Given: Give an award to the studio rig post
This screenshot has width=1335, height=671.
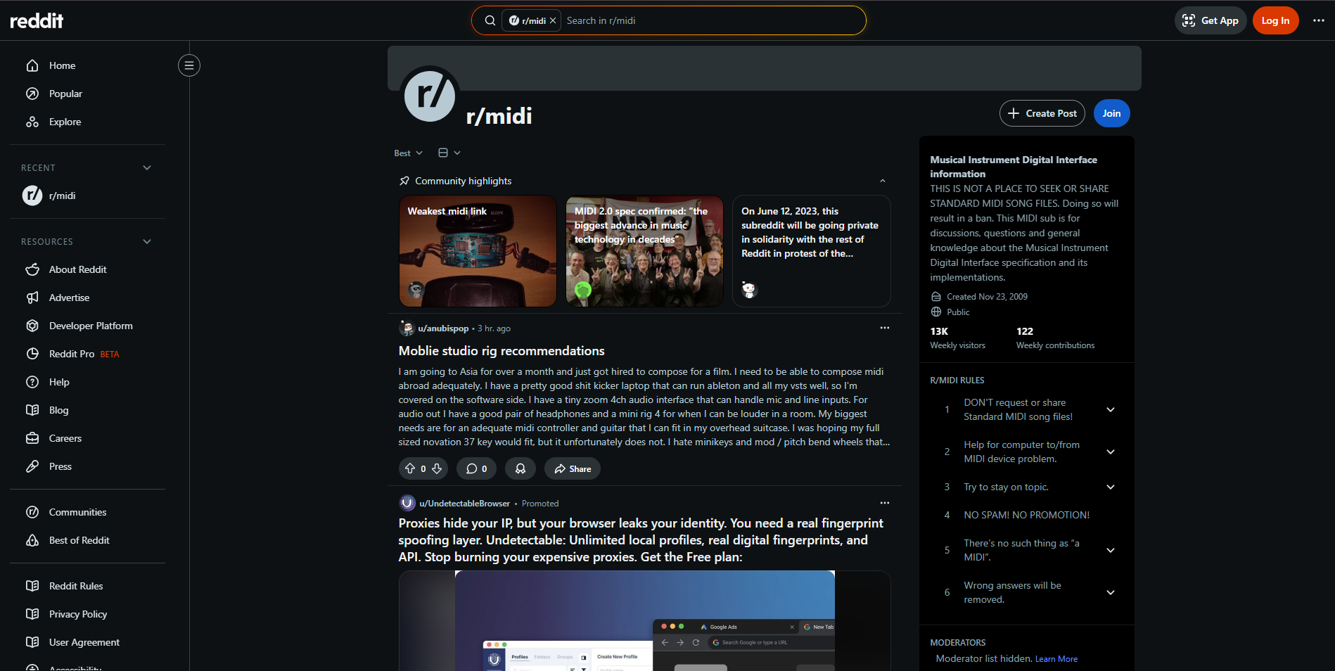Looking at the screenshot, I should click(520, 468).
